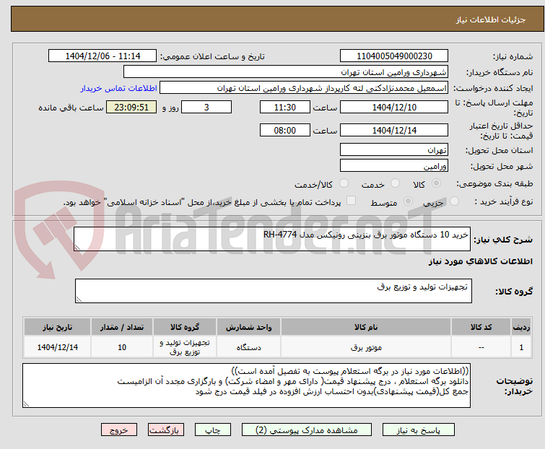Viewport: 545px width, 449px height.
Task: Click the delivery province field 'تهران'
Action: coord(394,149)
